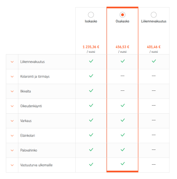Click Liikennevakuutus column dash in Vastuuturva row
The width and height of the screenshot is (177, 179).
pyautogui.click(x=154, y=164)
